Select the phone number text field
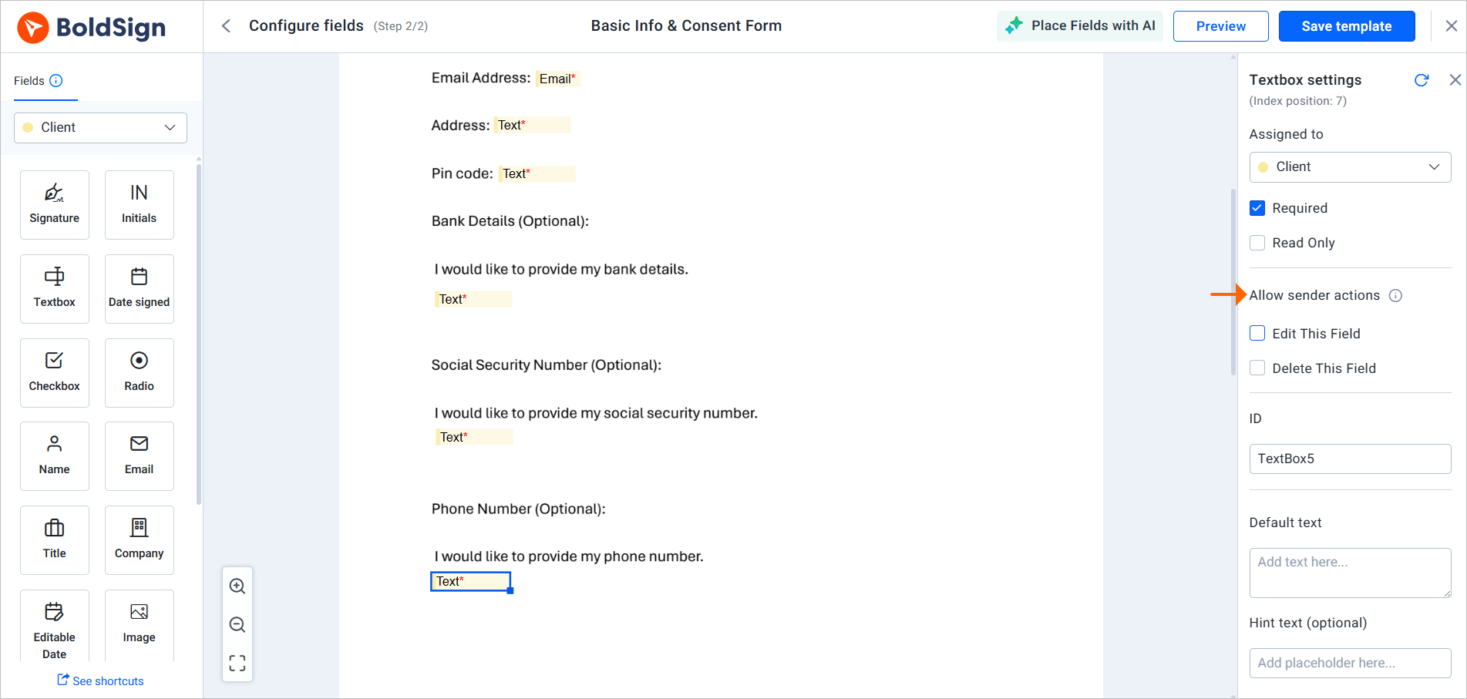This screenshot has width=1467, height=699. tap(470, 582)
